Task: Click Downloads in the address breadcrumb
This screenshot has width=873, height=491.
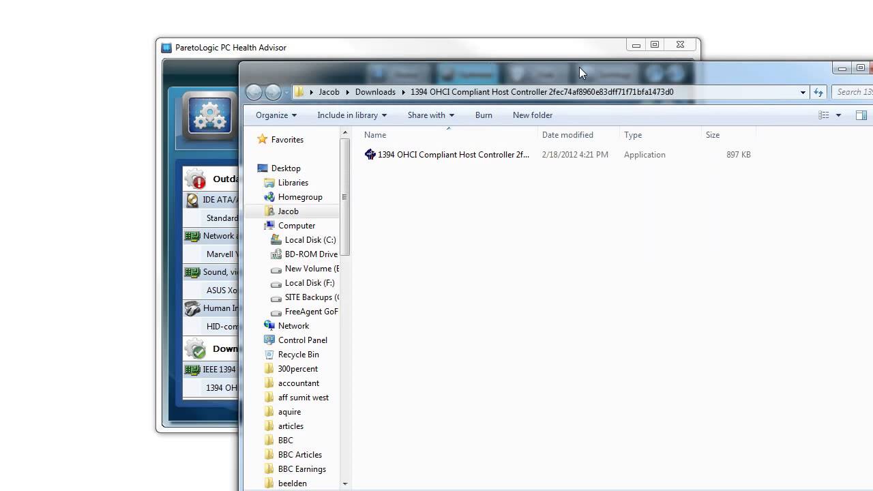Action: [x=375, y=92]
